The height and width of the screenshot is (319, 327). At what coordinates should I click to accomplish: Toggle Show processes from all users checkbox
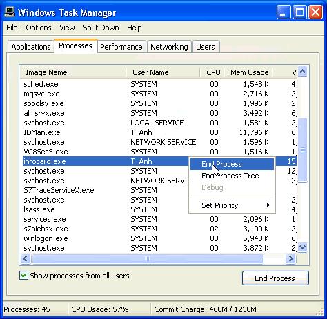point(23,276)
